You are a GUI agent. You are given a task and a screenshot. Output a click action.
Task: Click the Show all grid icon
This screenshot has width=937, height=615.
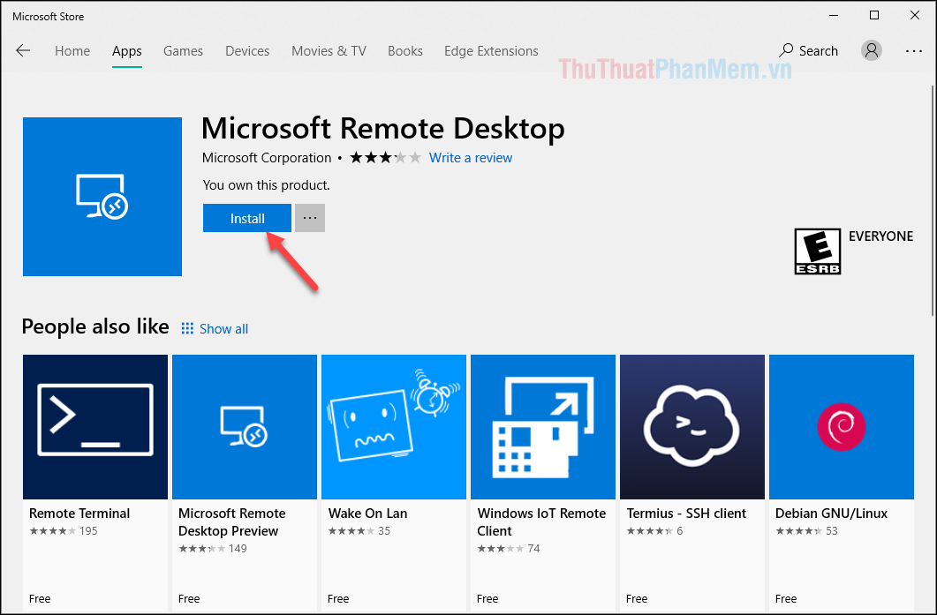pos(186,328)
